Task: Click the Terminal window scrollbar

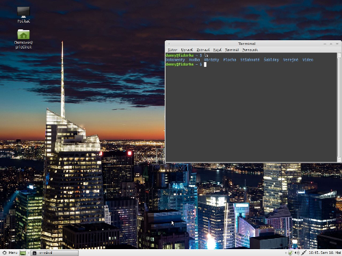Action: 339,107
